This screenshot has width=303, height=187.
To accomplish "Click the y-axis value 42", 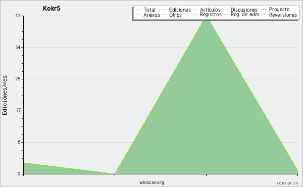I will click(18, 16).
